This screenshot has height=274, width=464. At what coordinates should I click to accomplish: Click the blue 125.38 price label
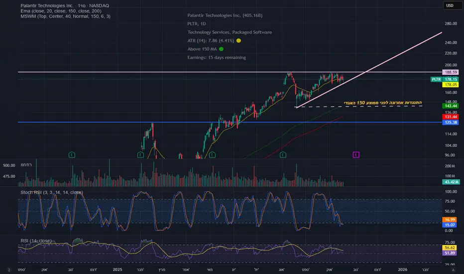(x=451, y=123)
